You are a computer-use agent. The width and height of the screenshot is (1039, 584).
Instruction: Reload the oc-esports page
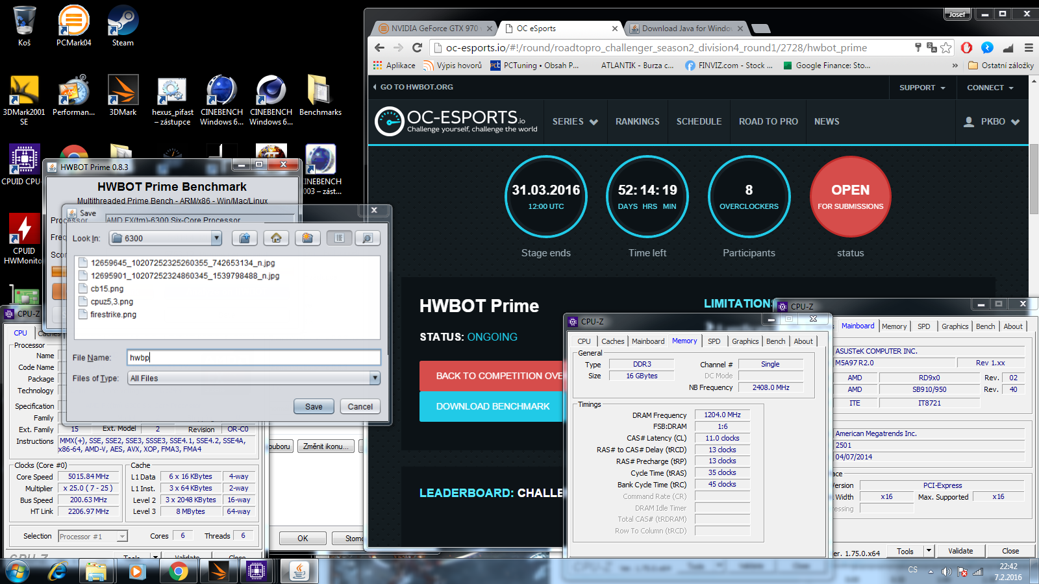[417, 47]
